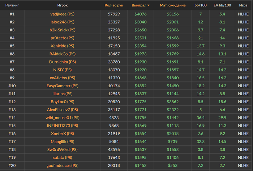
Task: Open player vadjkeee (PS) profile
Action: 63,14
